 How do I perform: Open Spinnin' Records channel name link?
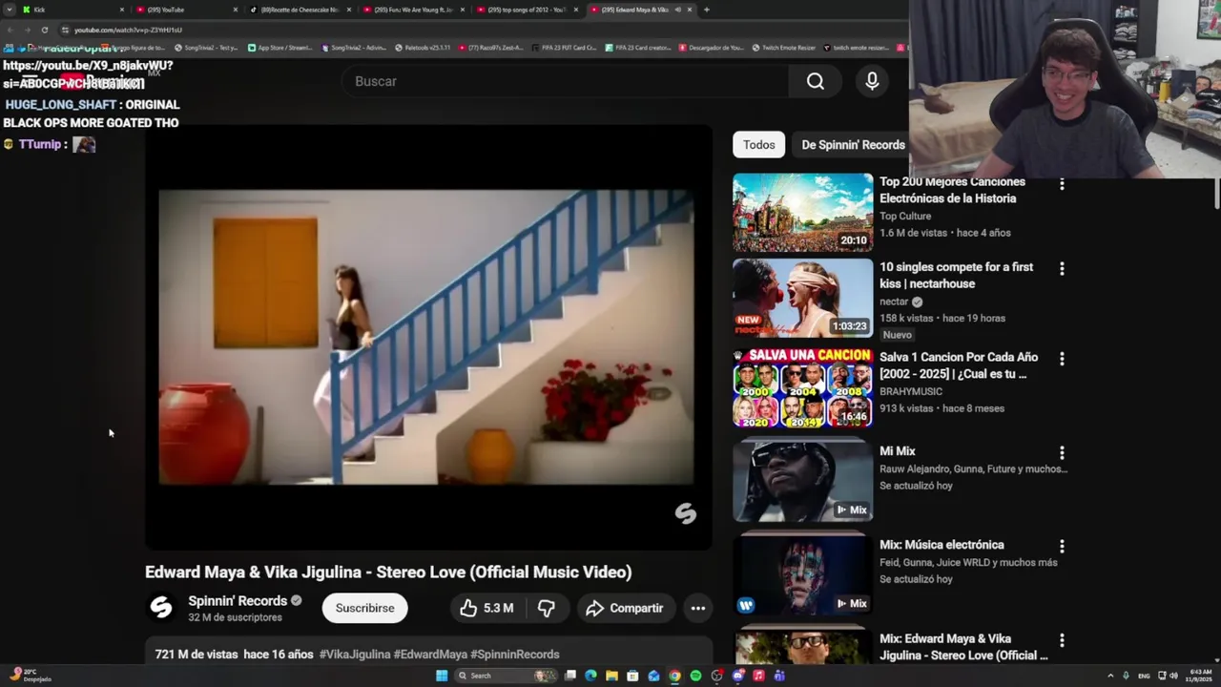238,601
